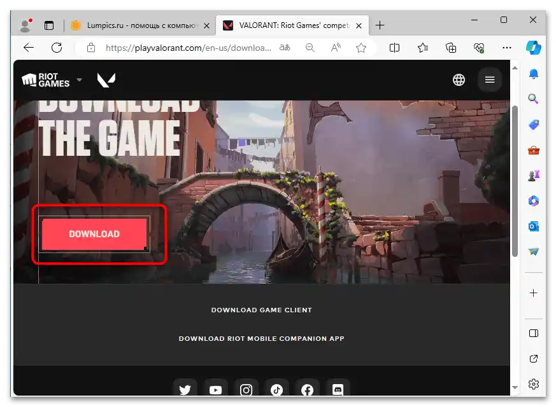Toggle split screen view
The height and width of the screenshot is (407, 556).
click(394, 48)
